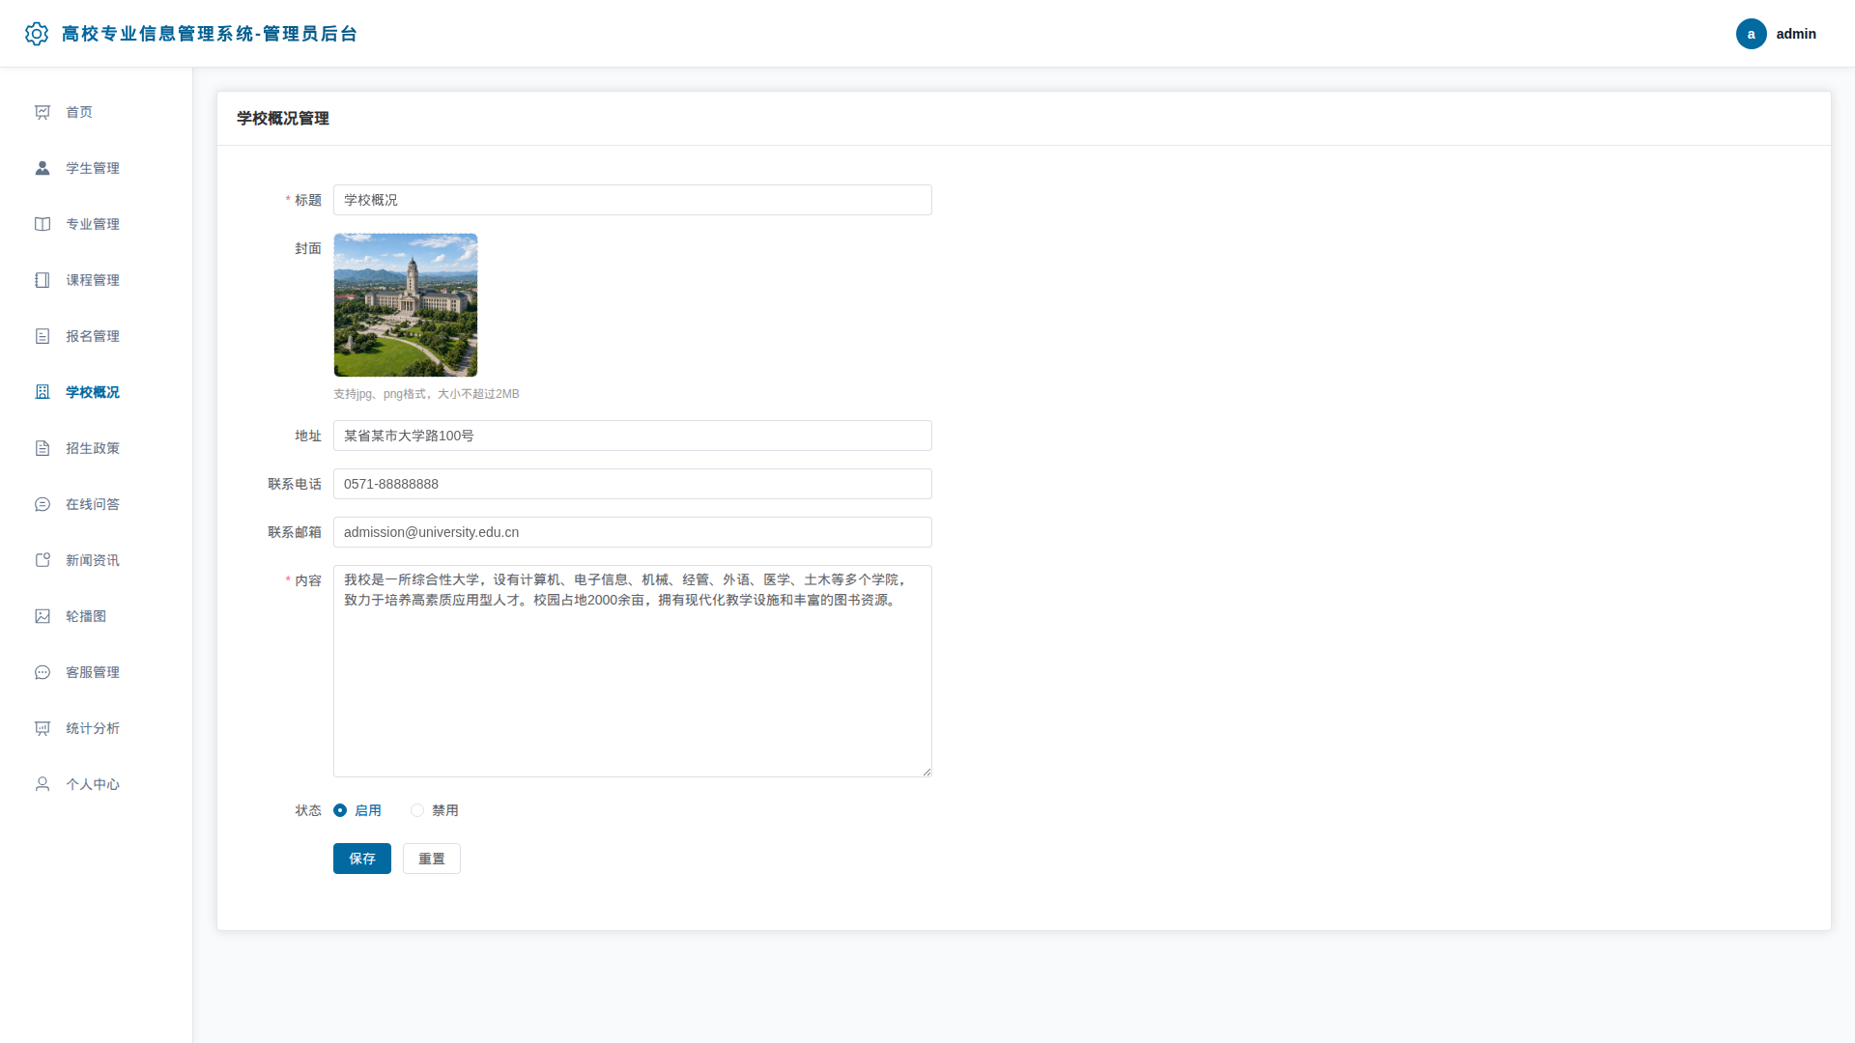Open 客服管理 menu item
The width and height of the screenshot is (1855, 1043).
pos(97,672)
